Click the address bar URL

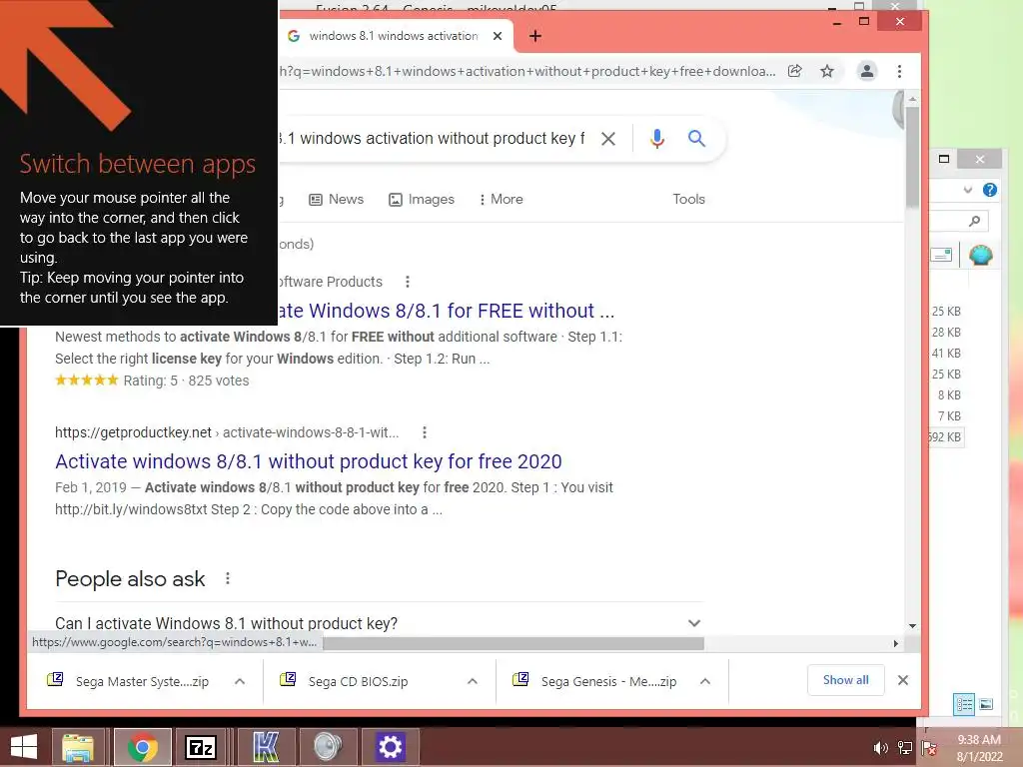click(x=527, y=71)
